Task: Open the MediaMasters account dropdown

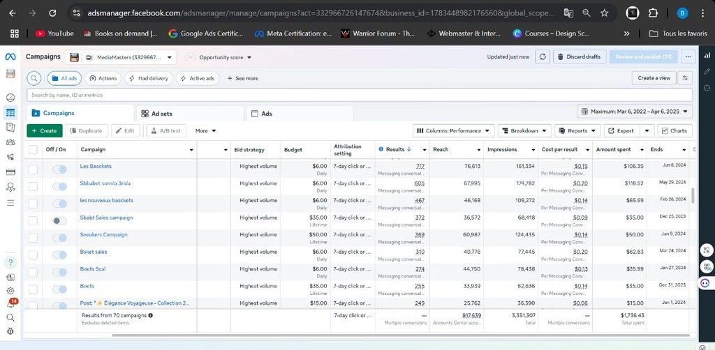Action: click(121, 57)
